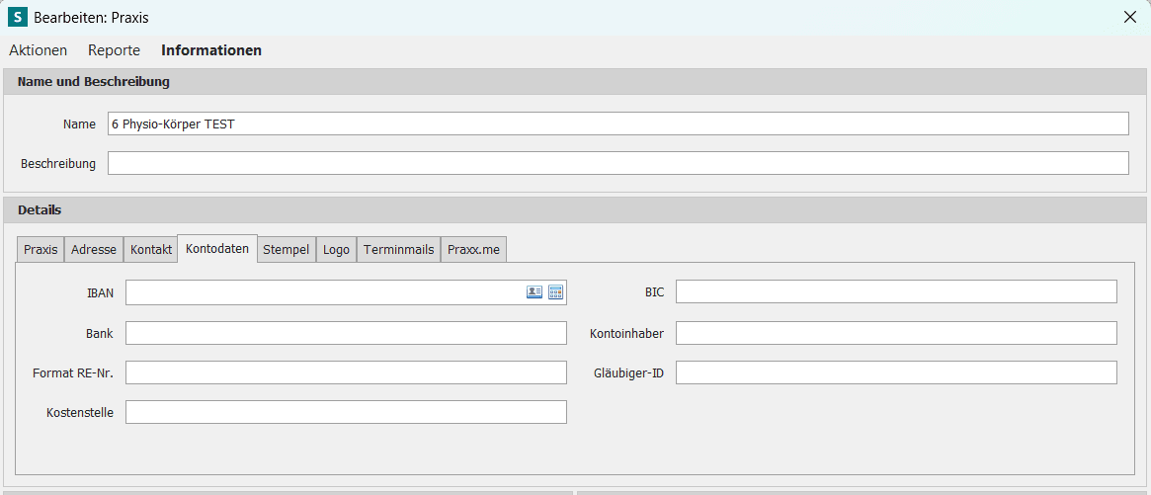The height and width of the screenshot is (495, 1151).
Task: Switch to the Kontakt tab
Action: tap(150, 250)
